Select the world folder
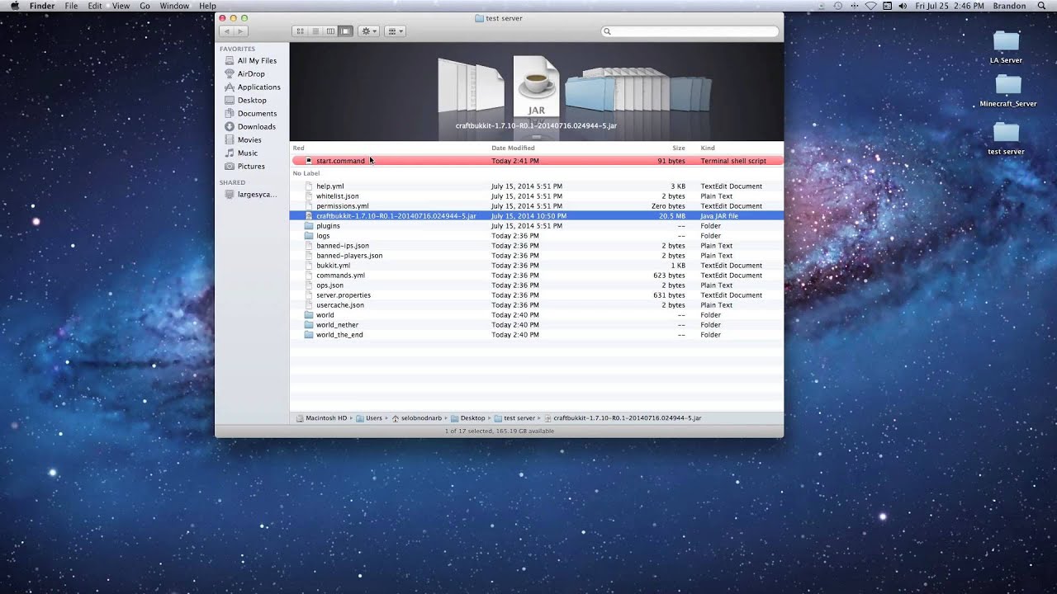This screenshot has width=1057, height=594. pyautogui.click(x=537, y=314)
